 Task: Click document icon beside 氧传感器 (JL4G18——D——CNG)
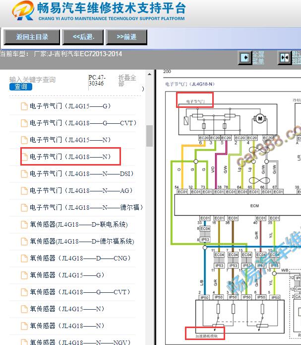(24, 259)
